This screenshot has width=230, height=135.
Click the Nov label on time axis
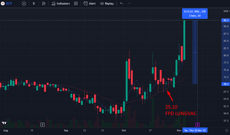179,130
